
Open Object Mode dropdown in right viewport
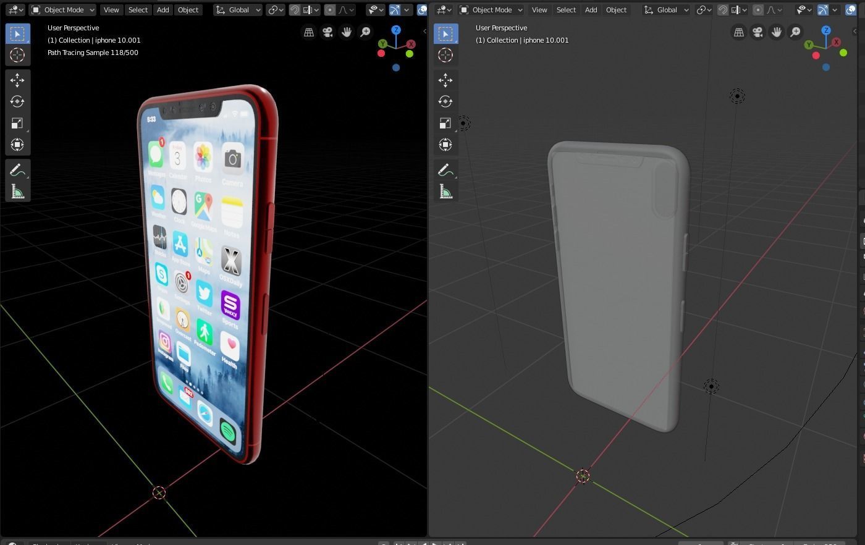(491, 10)
